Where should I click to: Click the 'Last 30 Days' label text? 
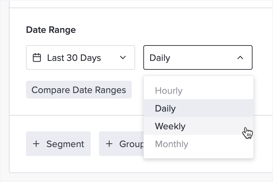click(74, 58)
